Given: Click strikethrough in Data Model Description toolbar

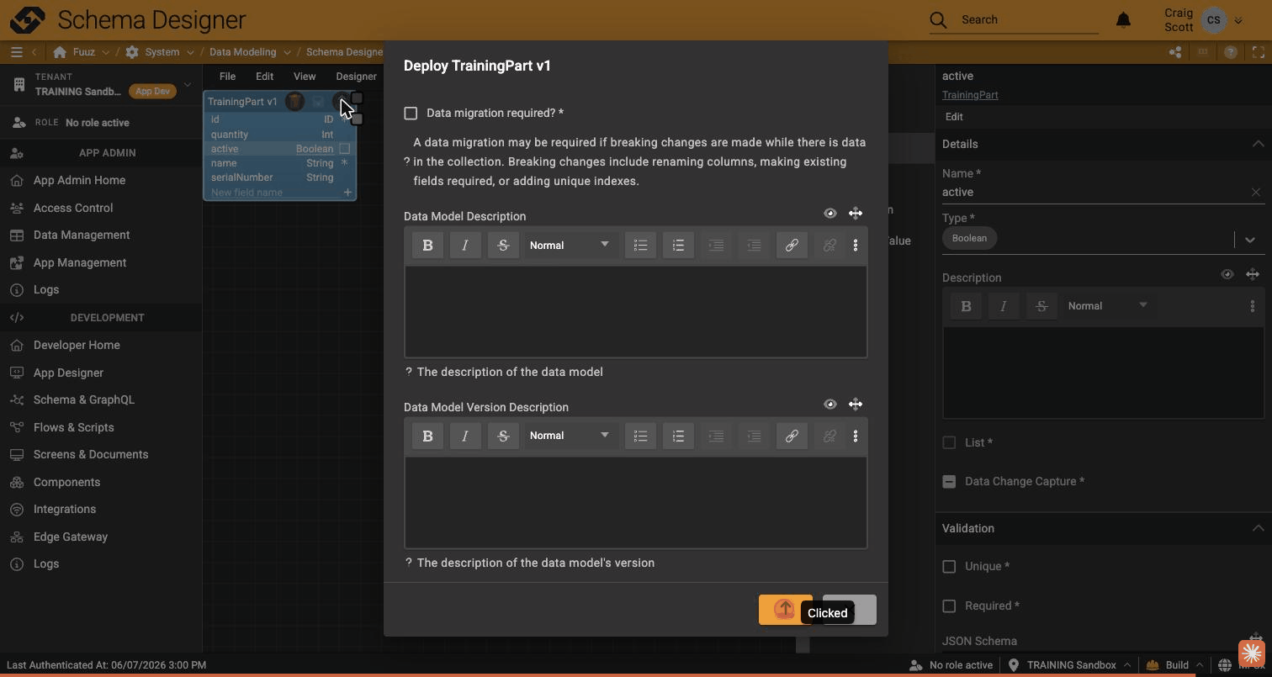Looking at the screenshot, I should [x=503, y=246].
